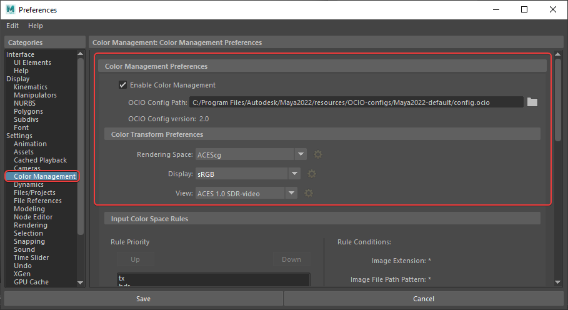Click the Categories list scroll down arrow
This screenshot has height=310, width=568.
pyautogui.click(x=80, y=282)
